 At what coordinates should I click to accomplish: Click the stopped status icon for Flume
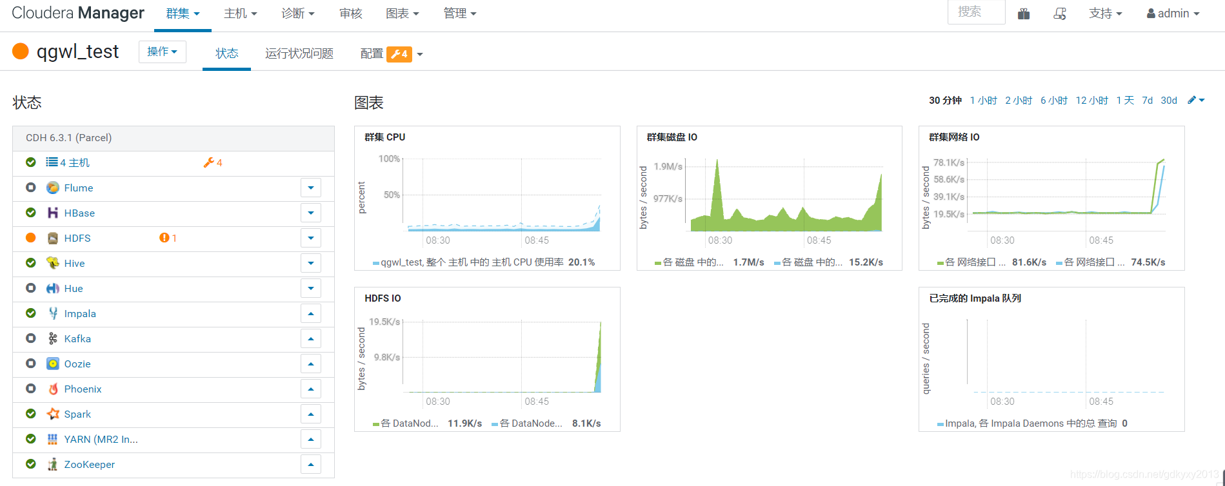[x=30, y=188]
